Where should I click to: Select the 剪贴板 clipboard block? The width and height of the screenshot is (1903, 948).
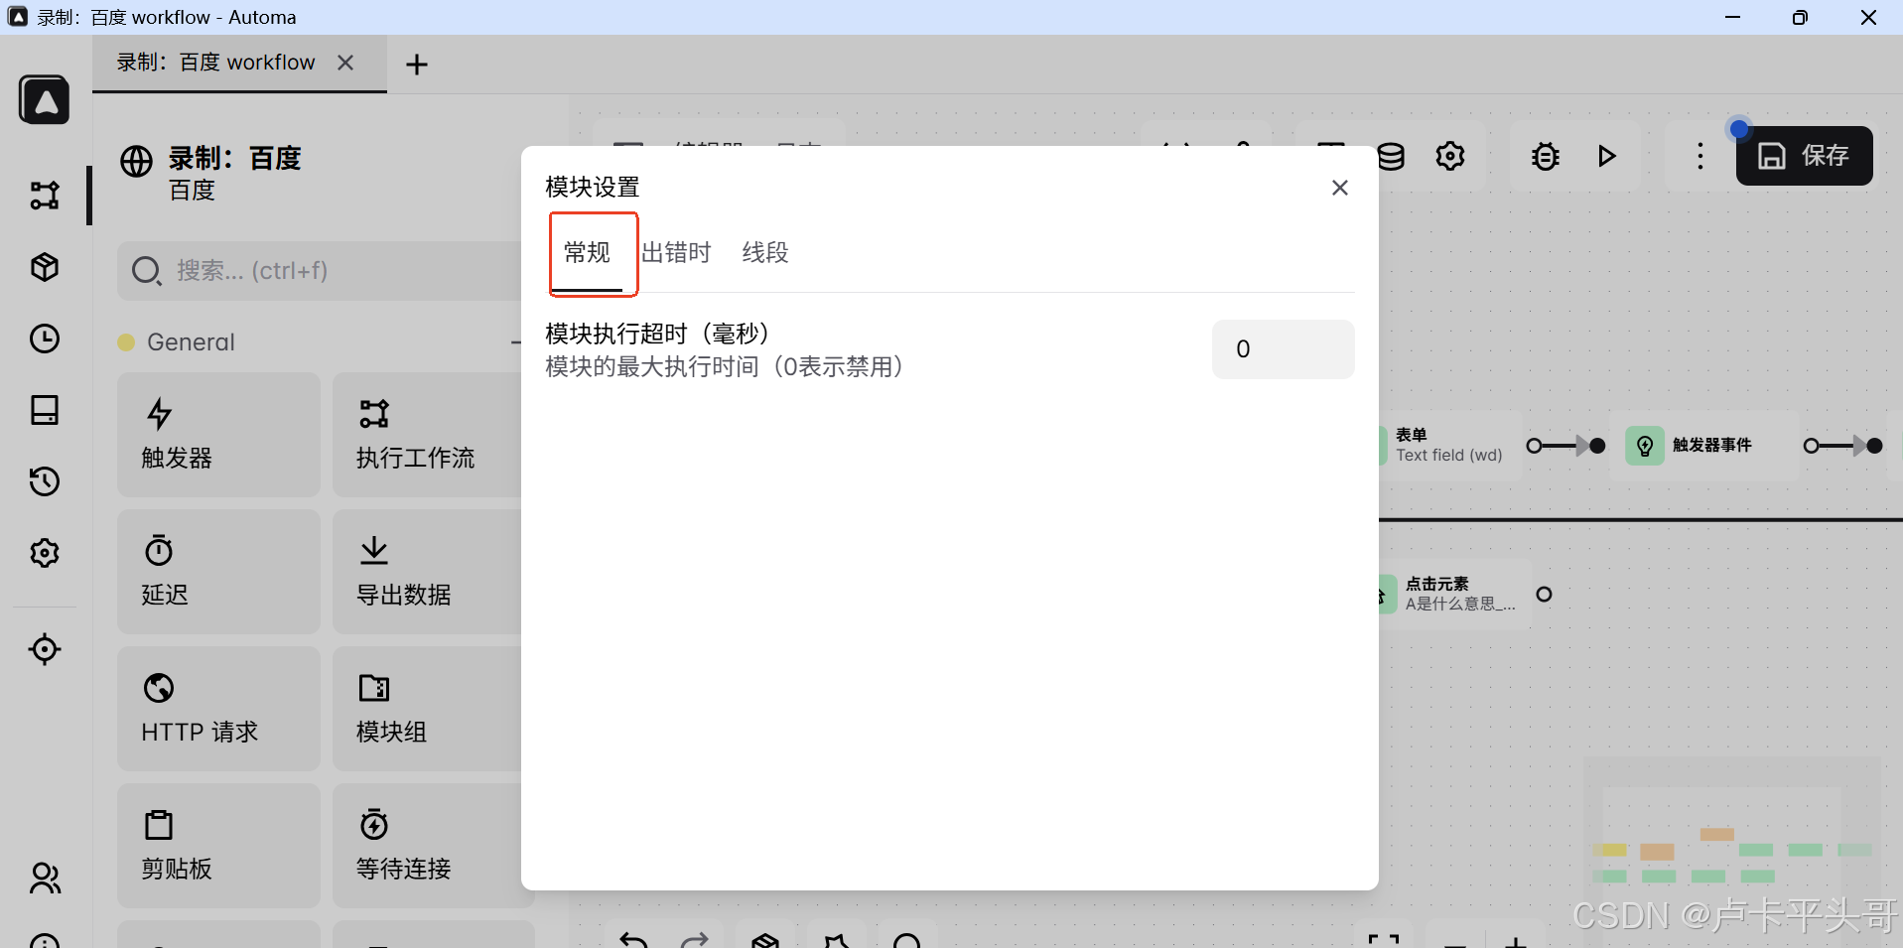[x=218, y=846]
